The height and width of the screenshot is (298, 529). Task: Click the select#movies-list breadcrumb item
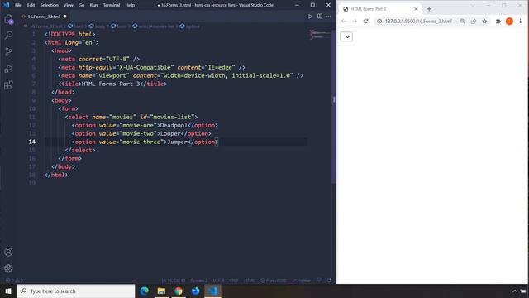154,26
